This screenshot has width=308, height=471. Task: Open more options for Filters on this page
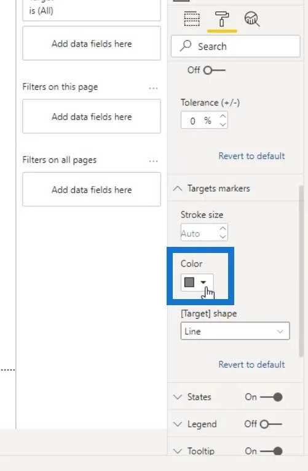(154, 88)
